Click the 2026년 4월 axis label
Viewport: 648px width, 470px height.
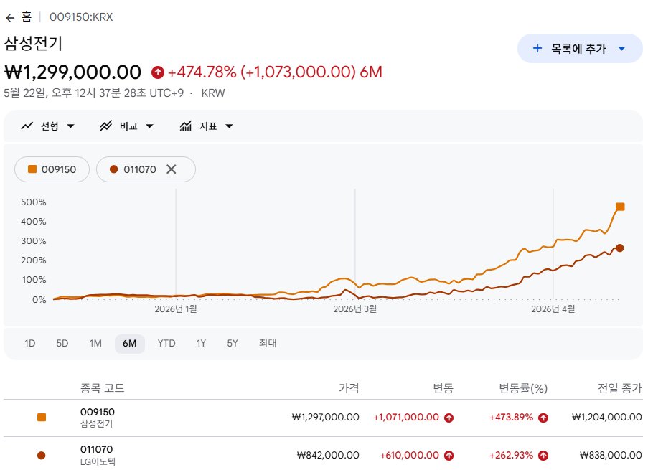553,309
